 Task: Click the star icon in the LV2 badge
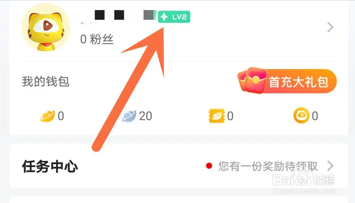(x=164, y=17)
